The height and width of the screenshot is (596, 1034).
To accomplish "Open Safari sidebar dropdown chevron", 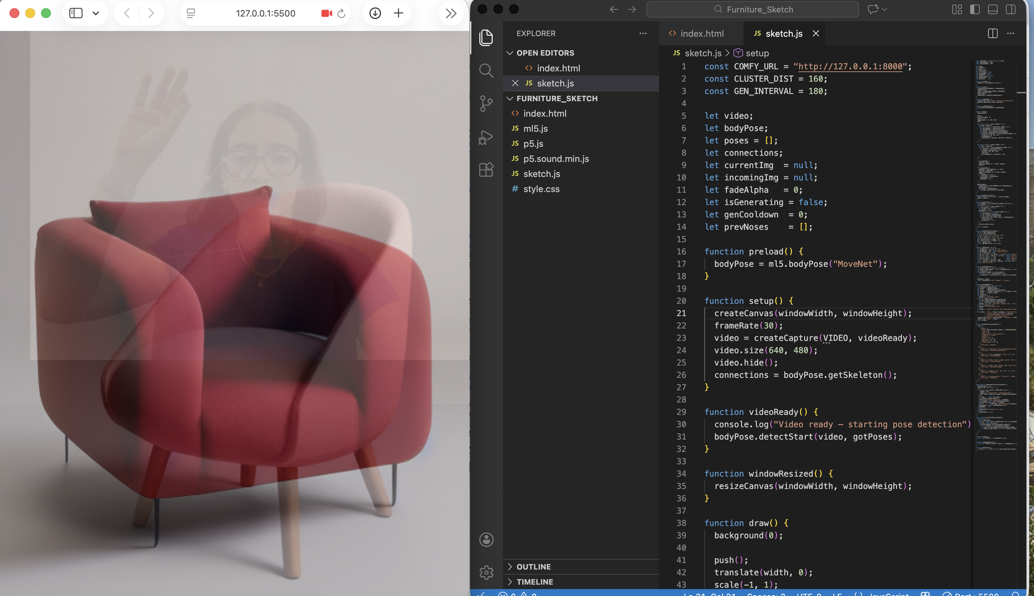I will pyautogui.click(x=96, y=13).
